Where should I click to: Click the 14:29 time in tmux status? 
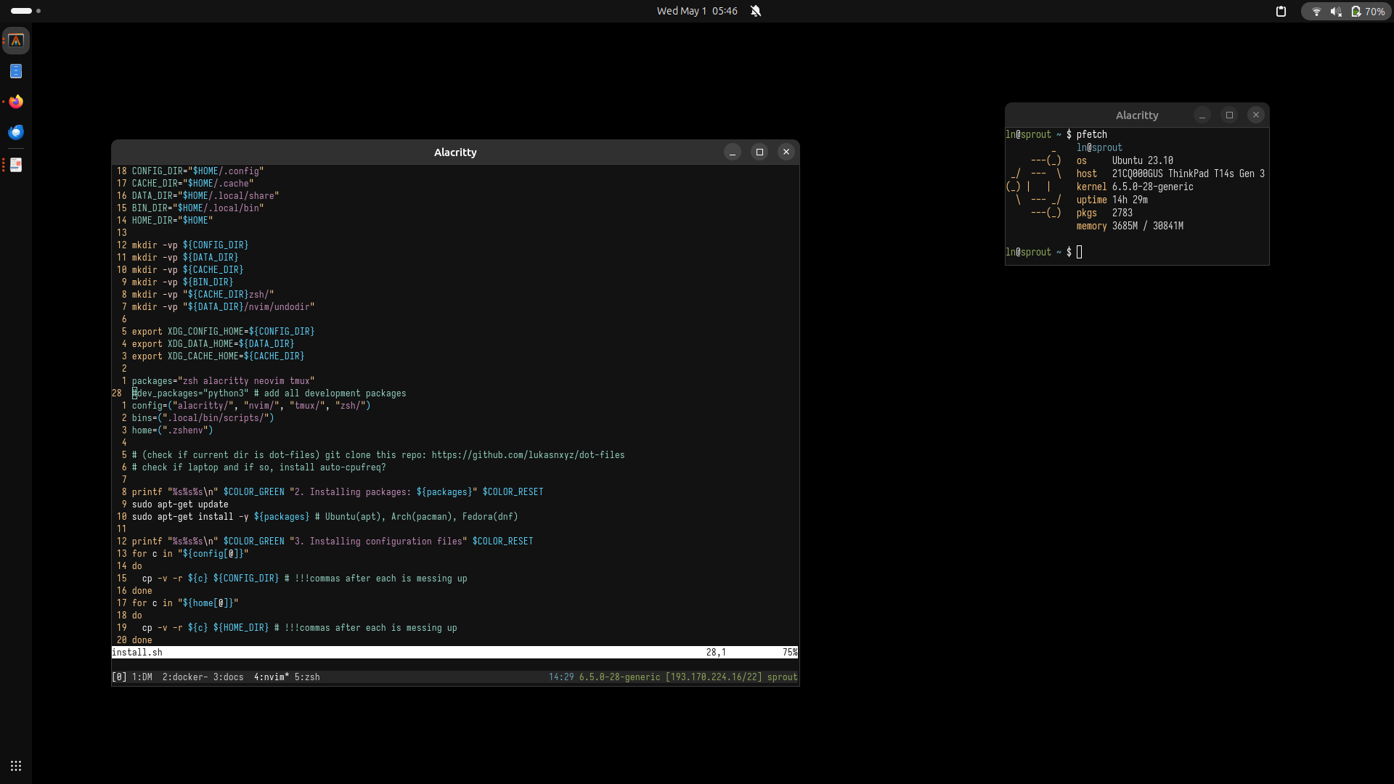561,677
